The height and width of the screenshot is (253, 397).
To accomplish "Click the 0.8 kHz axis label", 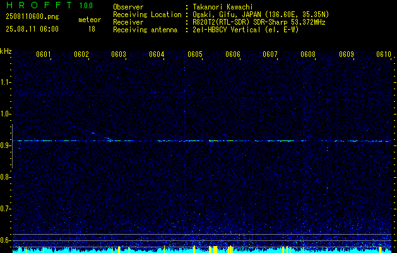I will pyautogui.click(x=5, y=177).
